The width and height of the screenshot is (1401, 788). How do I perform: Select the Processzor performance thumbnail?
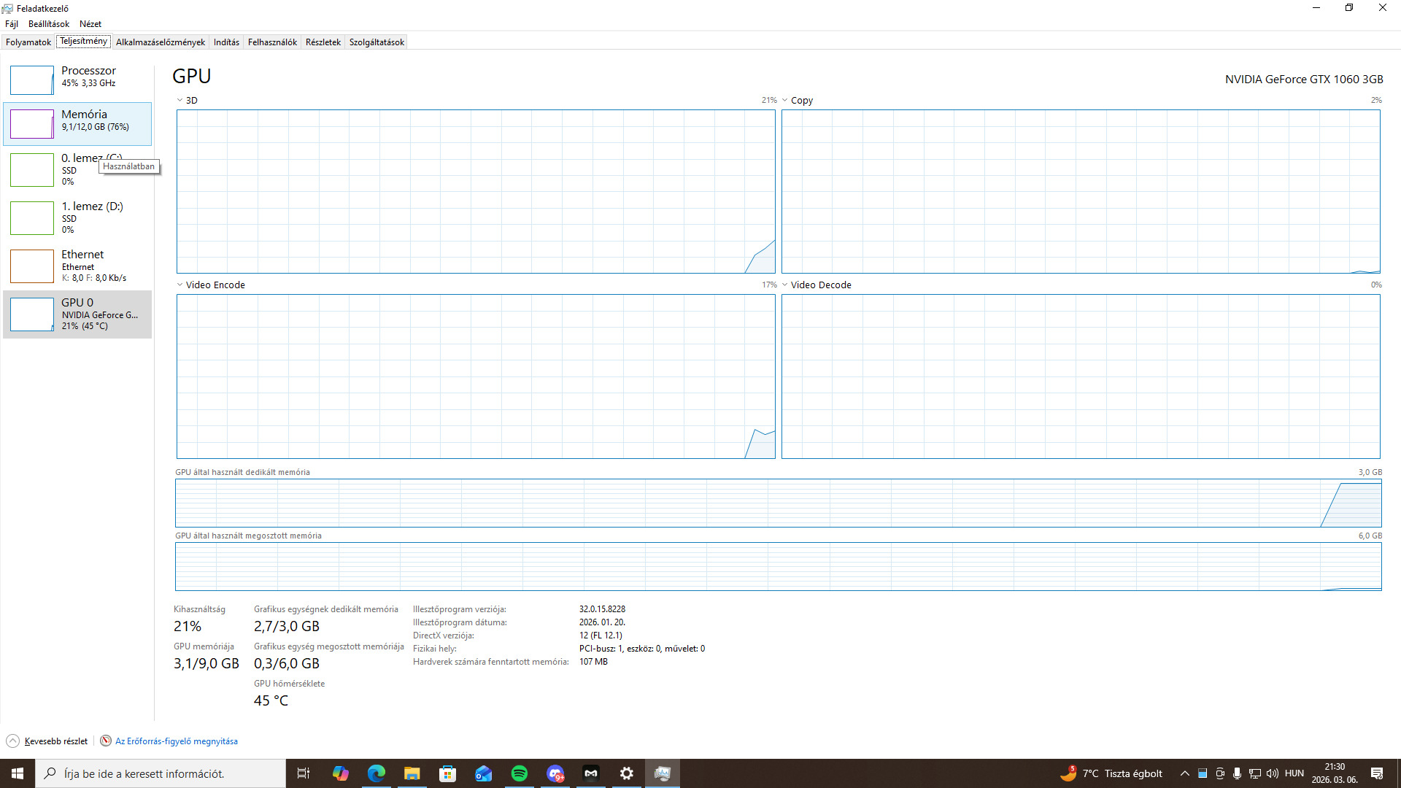tap(31, 80)
